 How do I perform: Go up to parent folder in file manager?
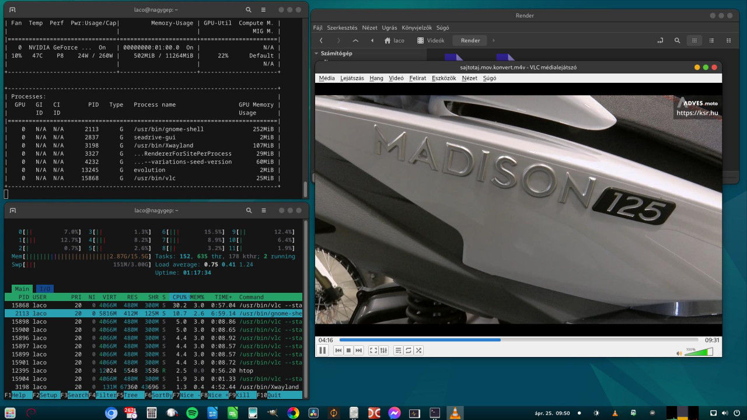[355, 40]
